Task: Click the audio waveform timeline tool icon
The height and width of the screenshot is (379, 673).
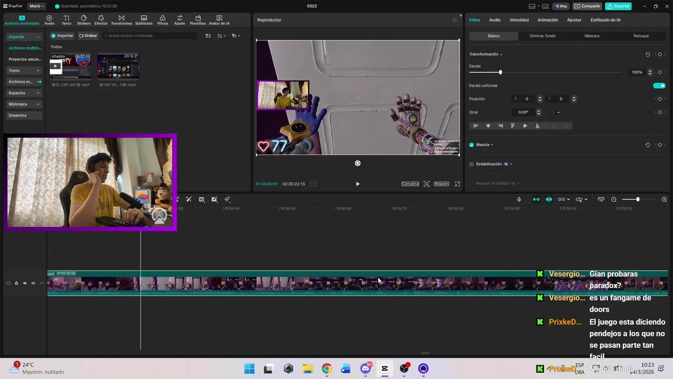Action: (227, 200)
